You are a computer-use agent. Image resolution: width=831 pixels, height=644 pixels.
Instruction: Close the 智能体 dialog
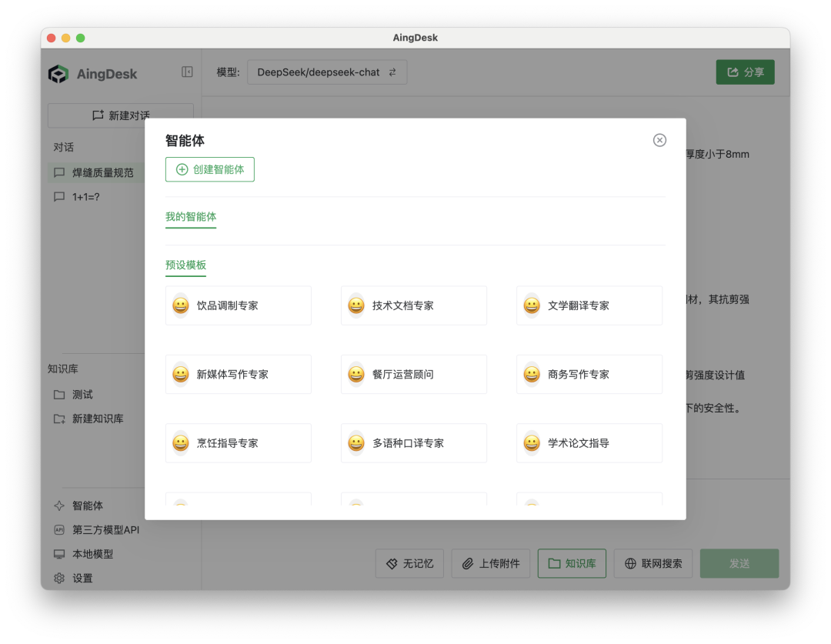pyautogui.click(x=659, y=140)
